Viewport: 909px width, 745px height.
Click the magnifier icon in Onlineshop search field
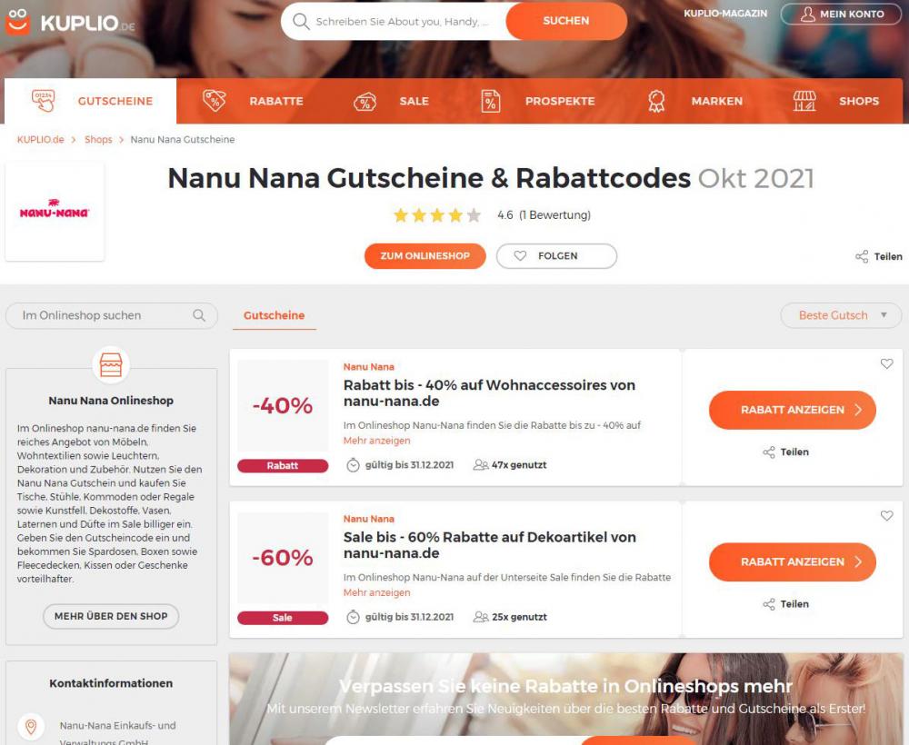click(x=199, y=315)
